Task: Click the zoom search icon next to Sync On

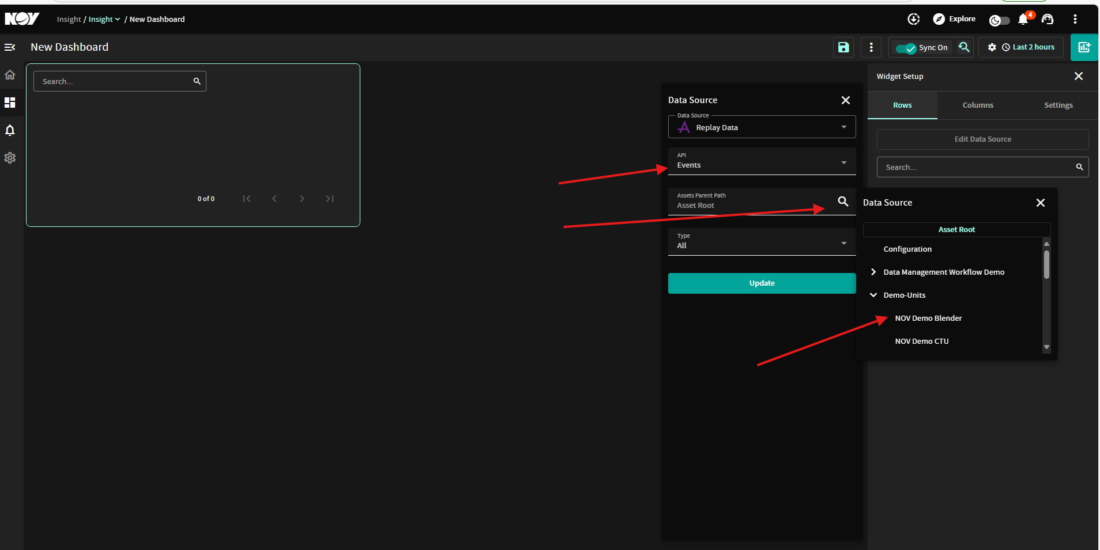Action: pyautogui.click(x=964, y=47)
